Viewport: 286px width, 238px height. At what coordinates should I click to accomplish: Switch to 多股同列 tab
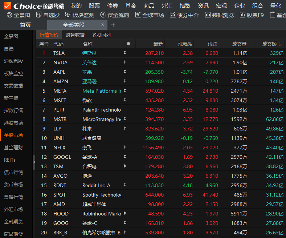[101, 35]
